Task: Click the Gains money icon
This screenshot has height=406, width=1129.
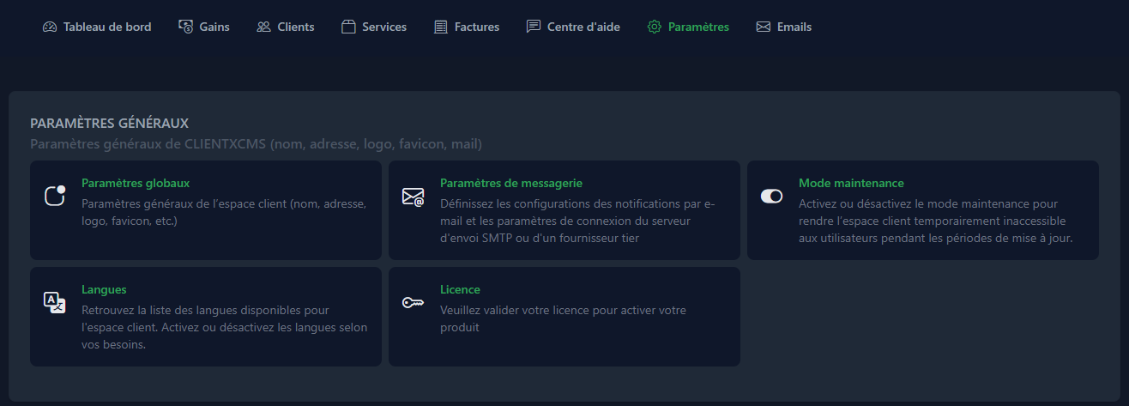Action: coord(186,27)
